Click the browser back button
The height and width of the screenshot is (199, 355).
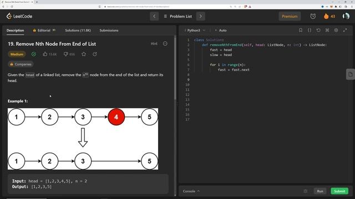3,7
